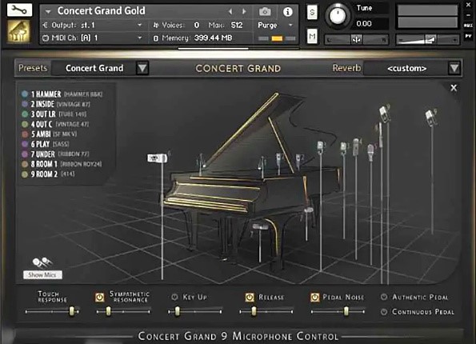This screenshot has height=344, width=476.
Task: Click the gold piano instrument icon
Action: (x=19, y=31)
